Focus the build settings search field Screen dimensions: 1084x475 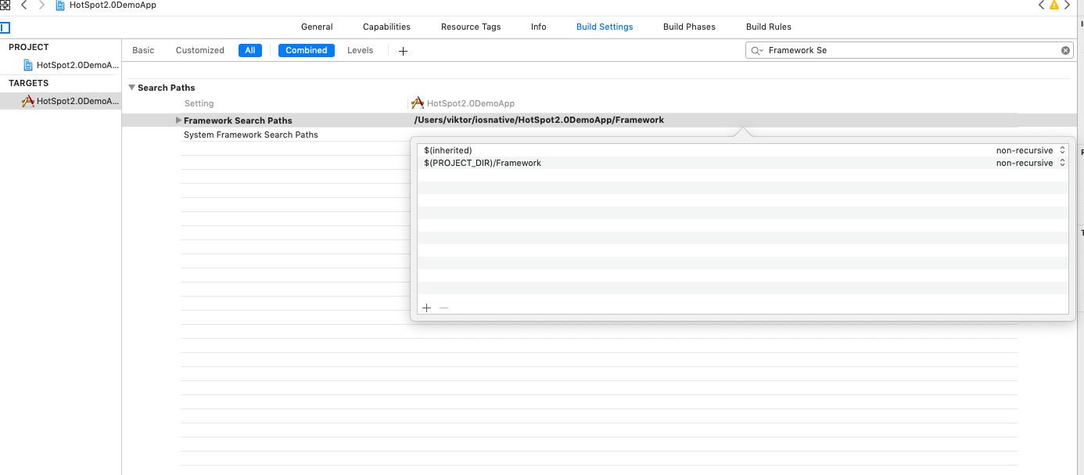tap(910, 50)
